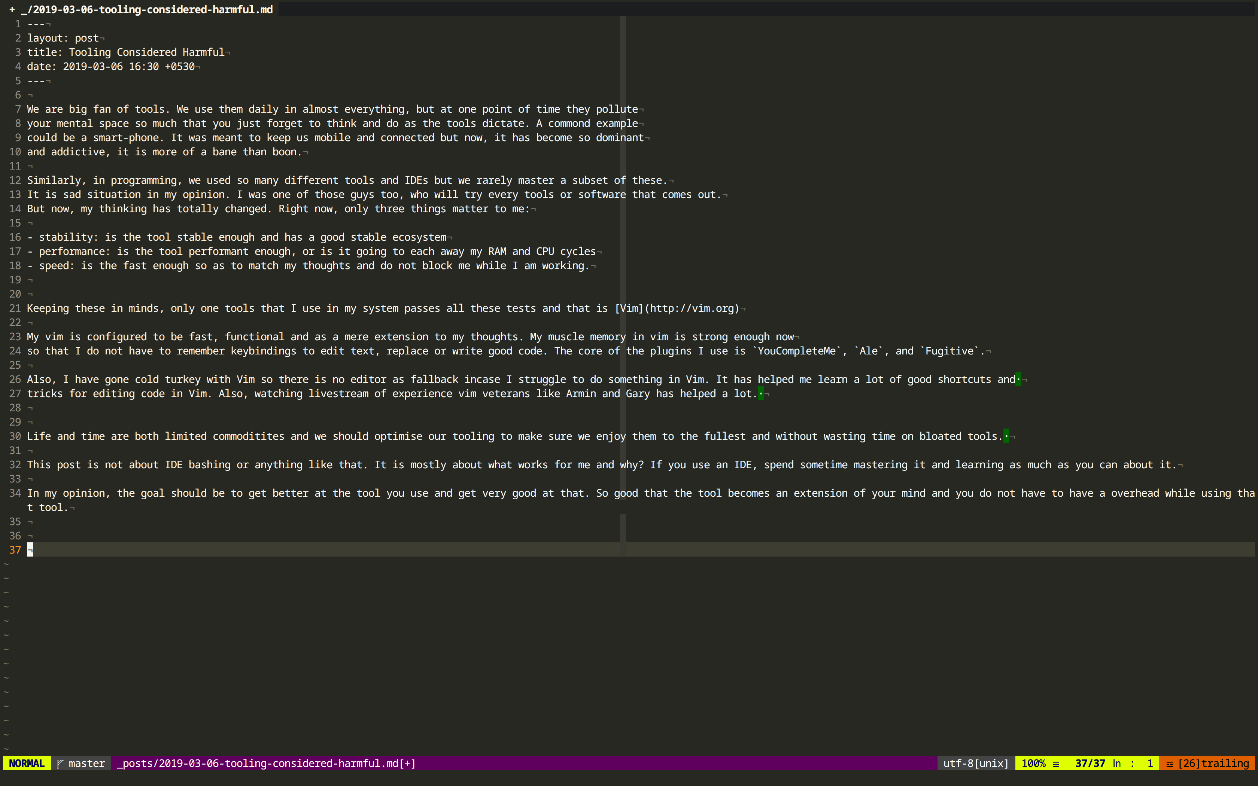
Task: Click the word 'performance:' in the list
Action: [75, 252]
